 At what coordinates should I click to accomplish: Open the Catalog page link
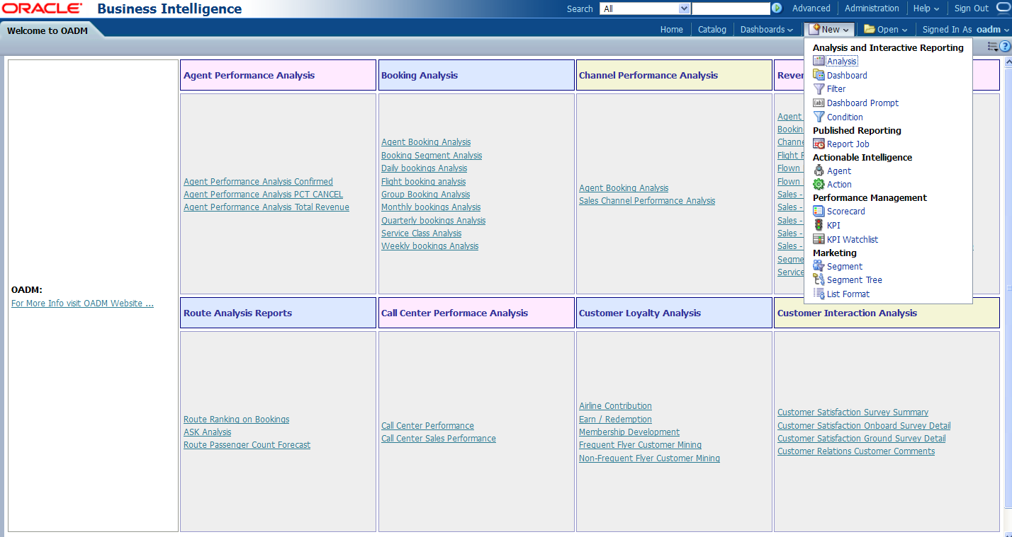coord(712,29)
